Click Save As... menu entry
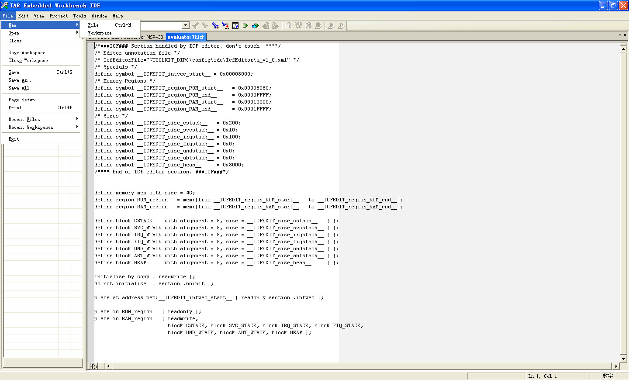Viewport: 629px width, 380px height. [x=41, y=80]
